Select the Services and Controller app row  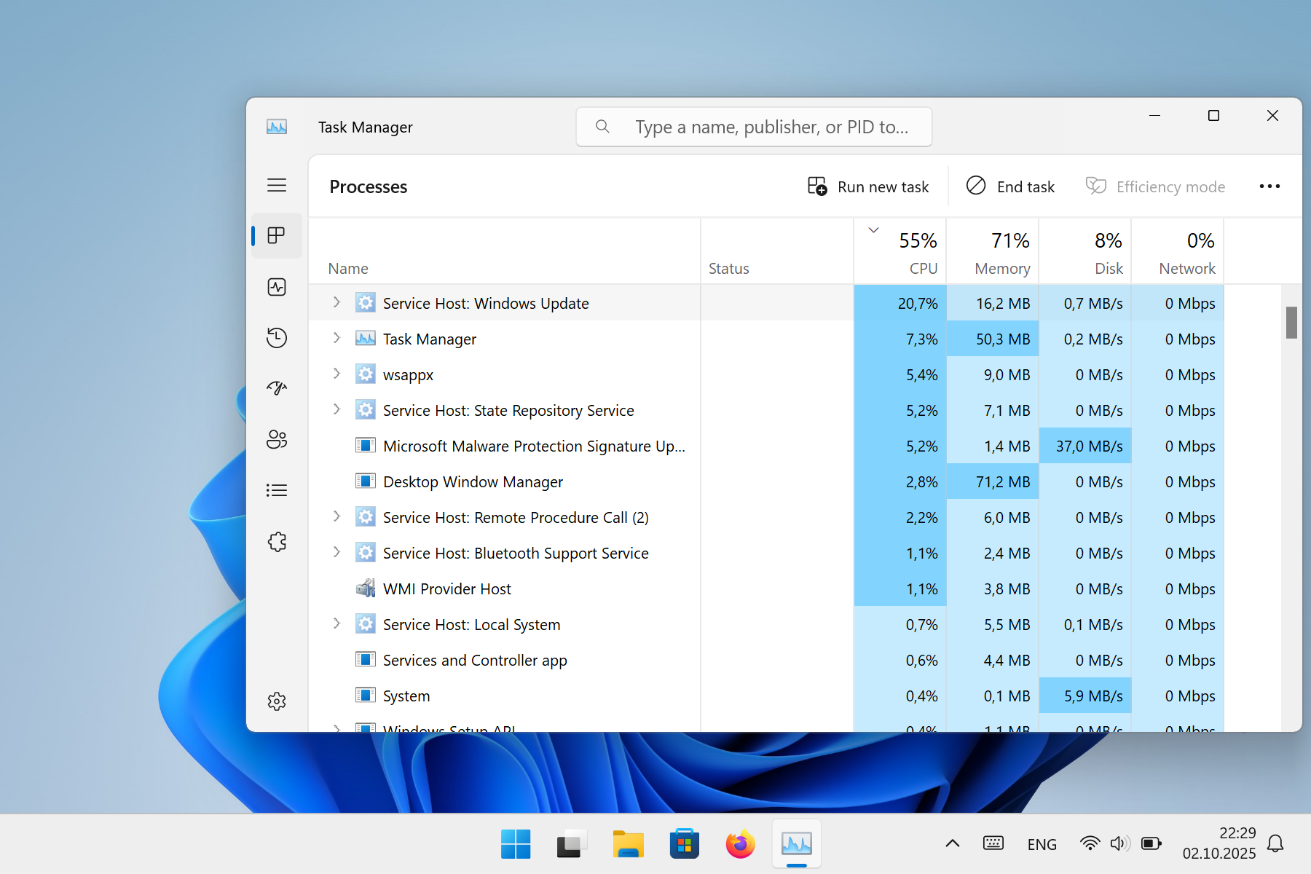pyautogui.click(x=766, y=660)
